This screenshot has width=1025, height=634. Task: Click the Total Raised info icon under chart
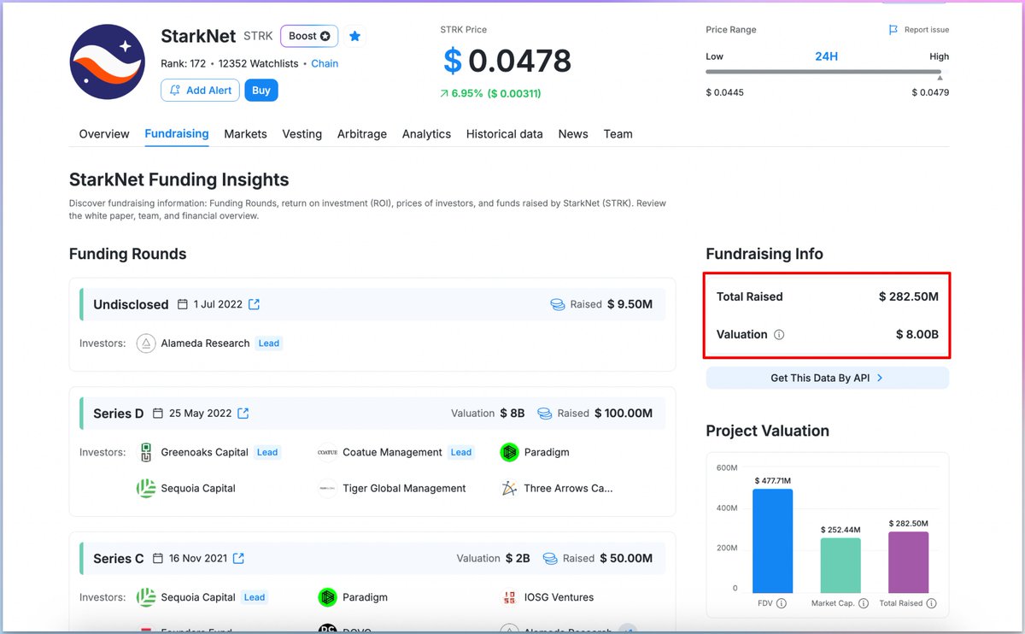point(931,603)
